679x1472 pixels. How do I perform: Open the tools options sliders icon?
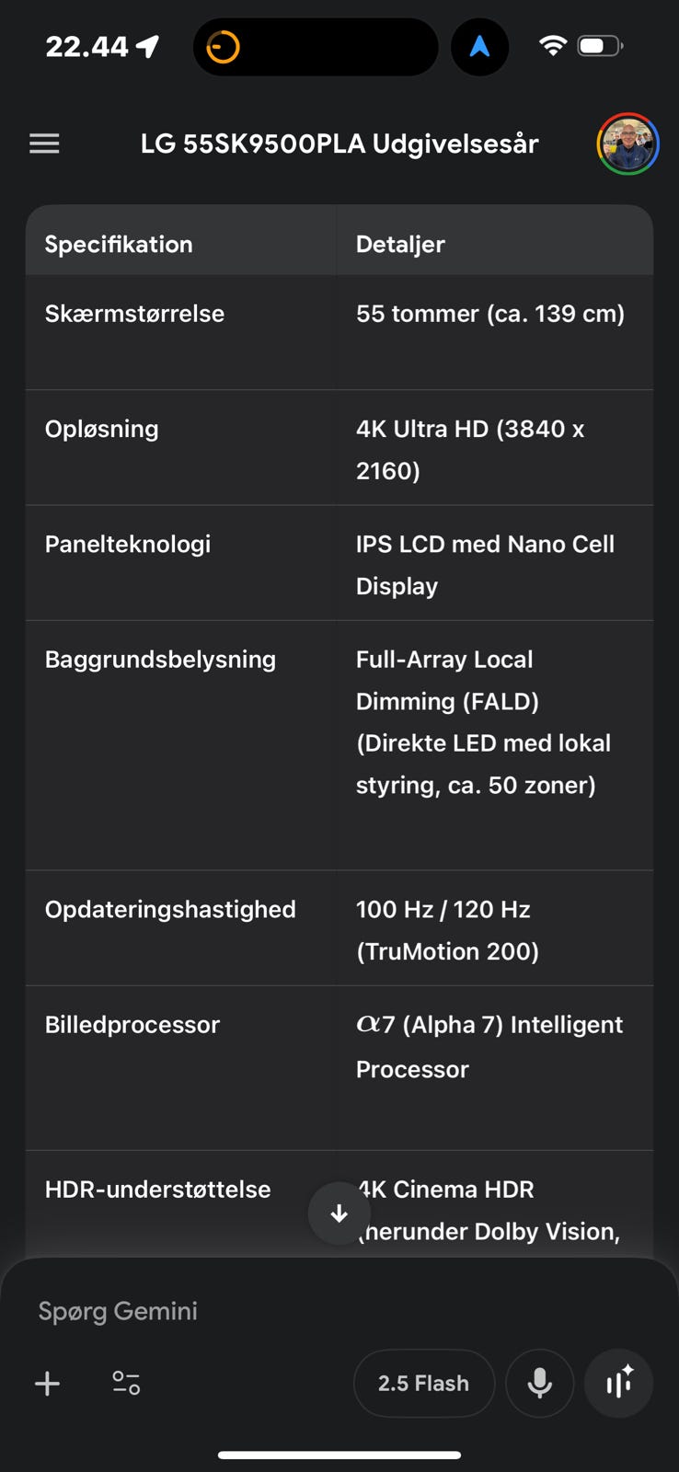tap(126, 1383)
